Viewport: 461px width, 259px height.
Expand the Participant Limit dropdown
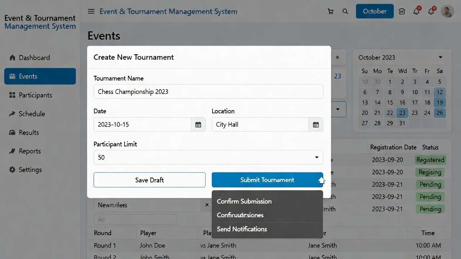pos(317,157)
